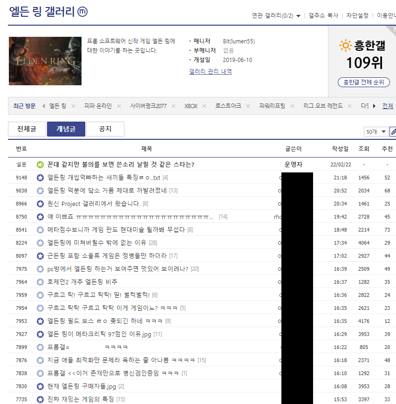
Task: Click the star icon of post 8224
Action: tap(40, 243)
